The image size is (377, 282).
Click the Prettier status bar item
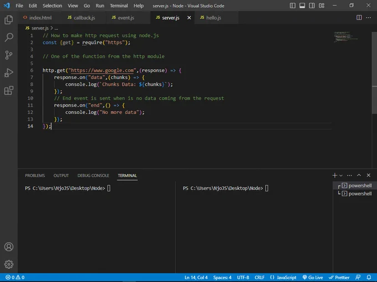click(339, 278)
